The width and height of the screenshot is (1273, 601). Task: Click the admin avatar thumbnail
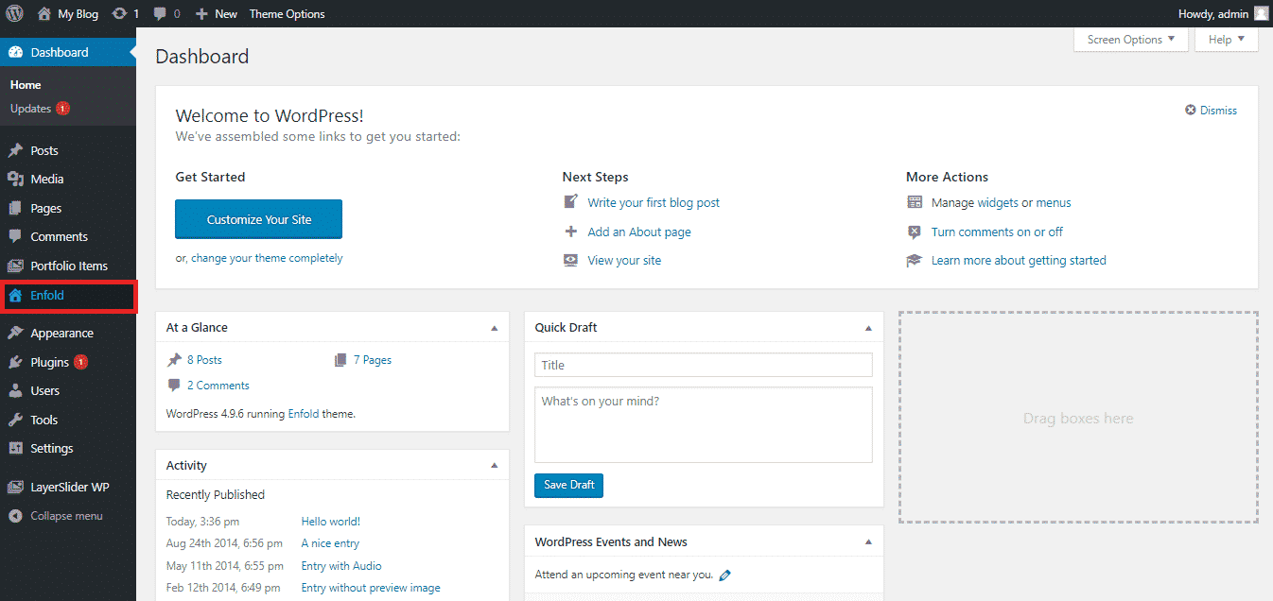(x=1261, y=13)
